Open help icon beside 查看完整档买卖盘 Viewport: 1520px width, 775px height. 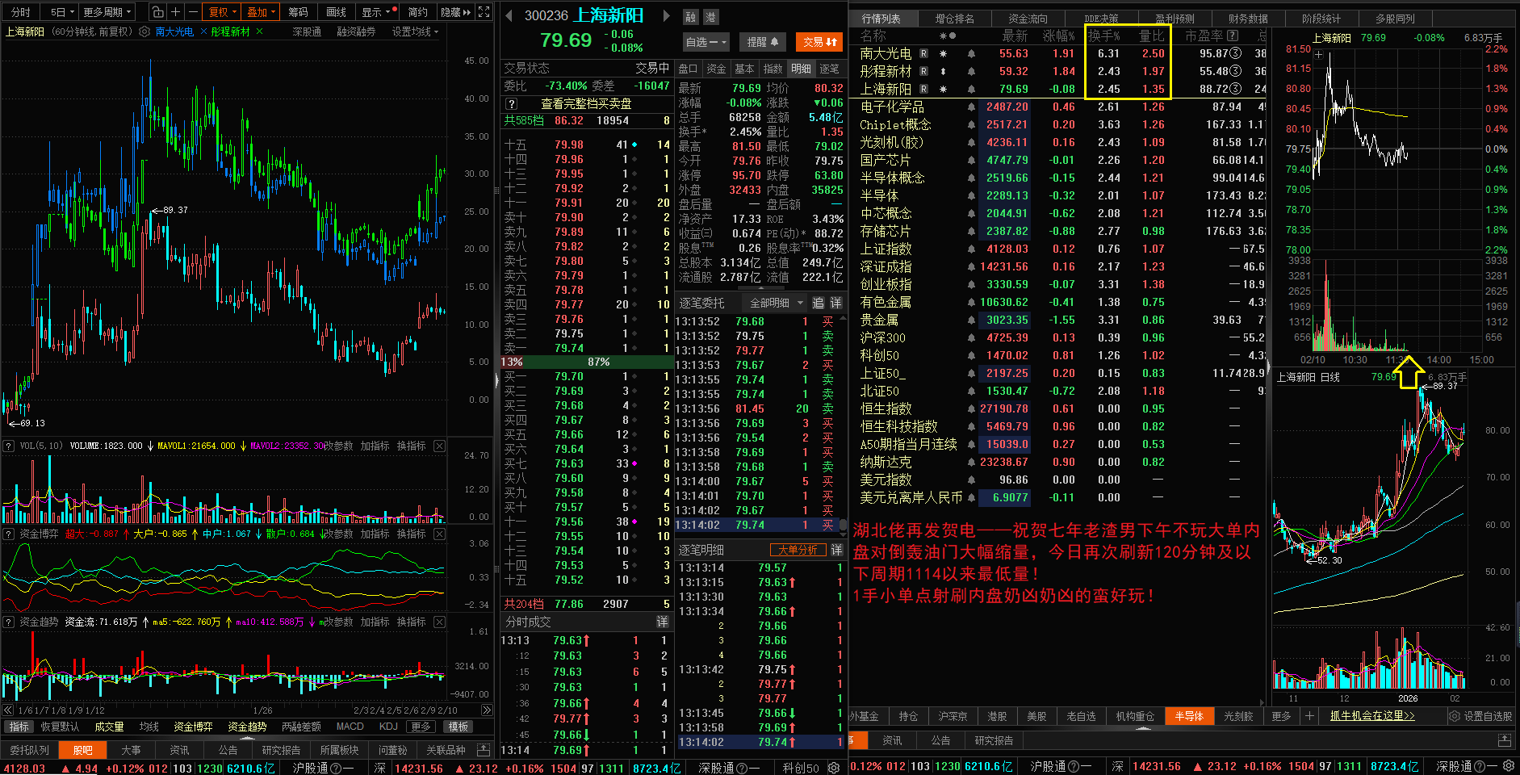click(x=511, y=104)
